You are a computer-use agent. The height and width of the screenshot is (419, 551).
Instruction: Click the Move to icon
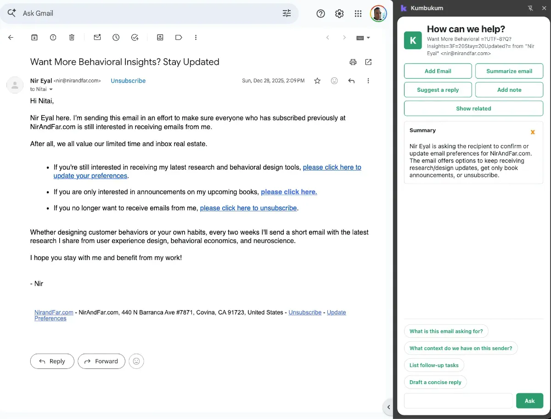pos(160,38)
